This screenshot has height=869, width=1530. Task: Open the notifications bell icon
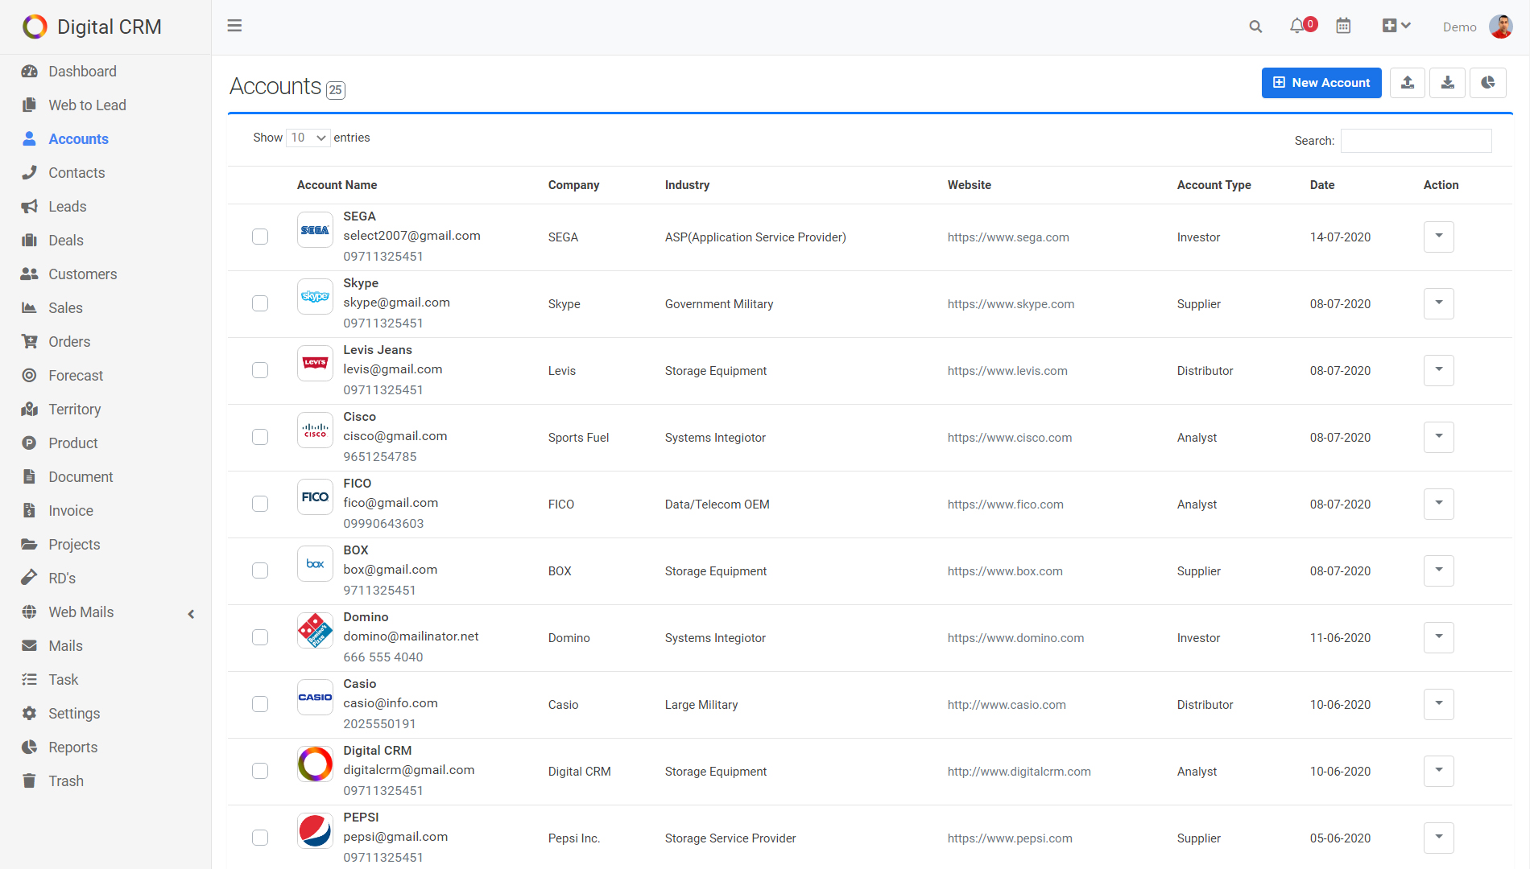[x=1296, y=26]
